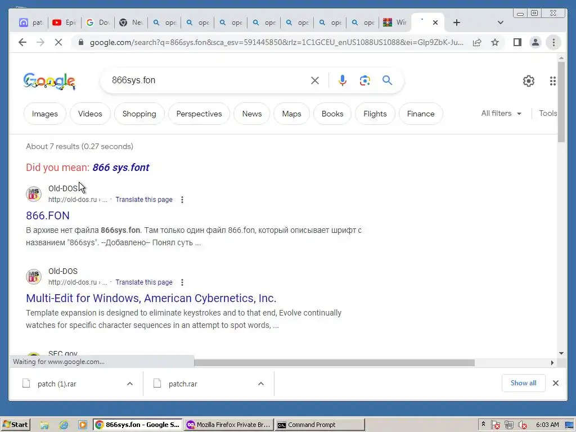Expand patch.rar download options
The height and width of the screenshot is (432, 576).
(261, 384)
